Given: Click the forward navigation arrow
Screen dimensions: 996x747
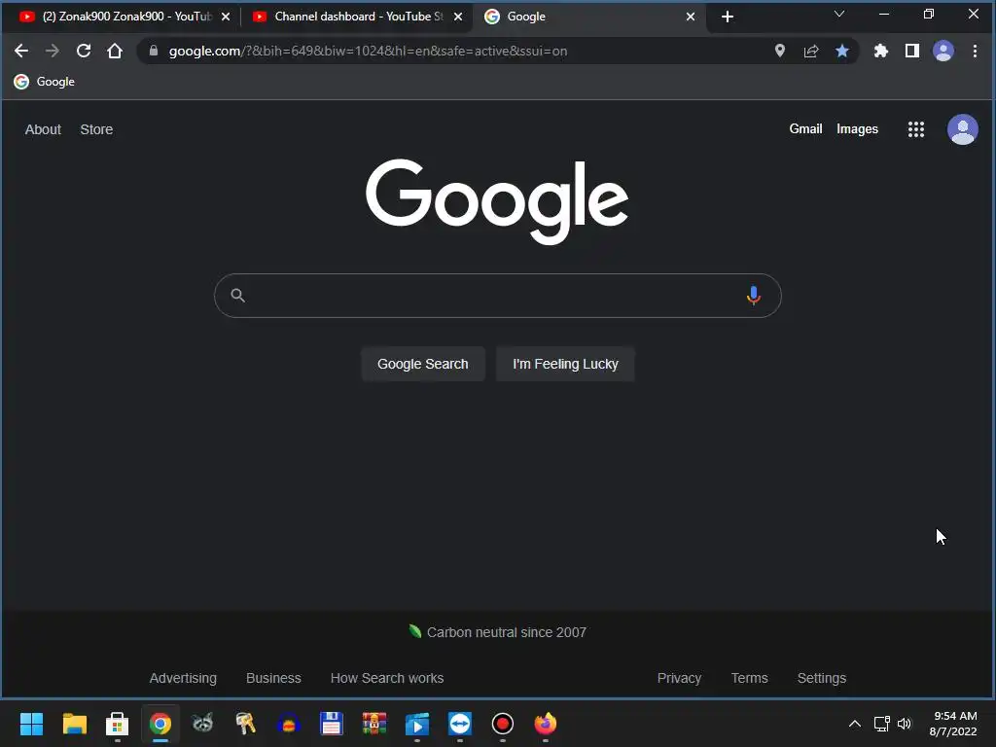Looking at the screenshot, I should tap(53, 51).
